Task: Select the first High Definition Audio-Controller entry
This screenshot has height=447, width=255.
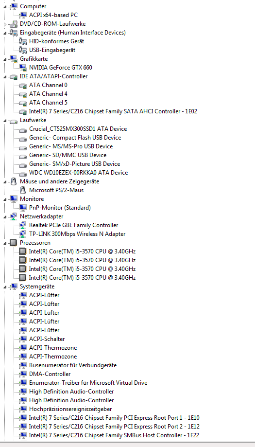Action: (71, 392)
